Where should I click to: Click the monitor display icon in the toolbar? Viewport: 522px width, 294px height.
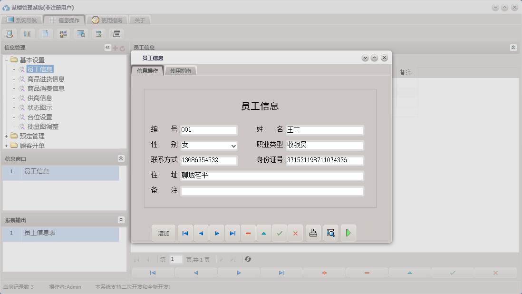(81, 33)
